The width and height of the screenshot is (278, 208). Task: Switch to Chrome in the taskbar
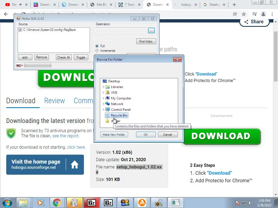[57, 203]
